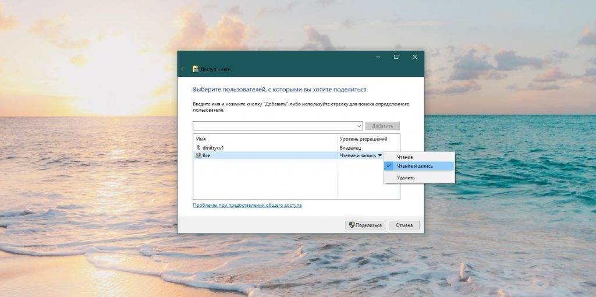Click the dmitrycv1 user icon

(198, 148)
